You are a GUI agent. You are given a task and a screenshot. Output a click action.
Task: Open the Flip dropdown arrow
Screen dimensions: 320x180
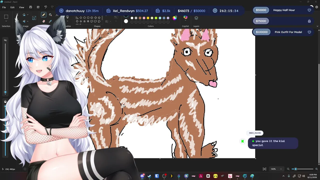pyautogui.click(x=27, y=21)
